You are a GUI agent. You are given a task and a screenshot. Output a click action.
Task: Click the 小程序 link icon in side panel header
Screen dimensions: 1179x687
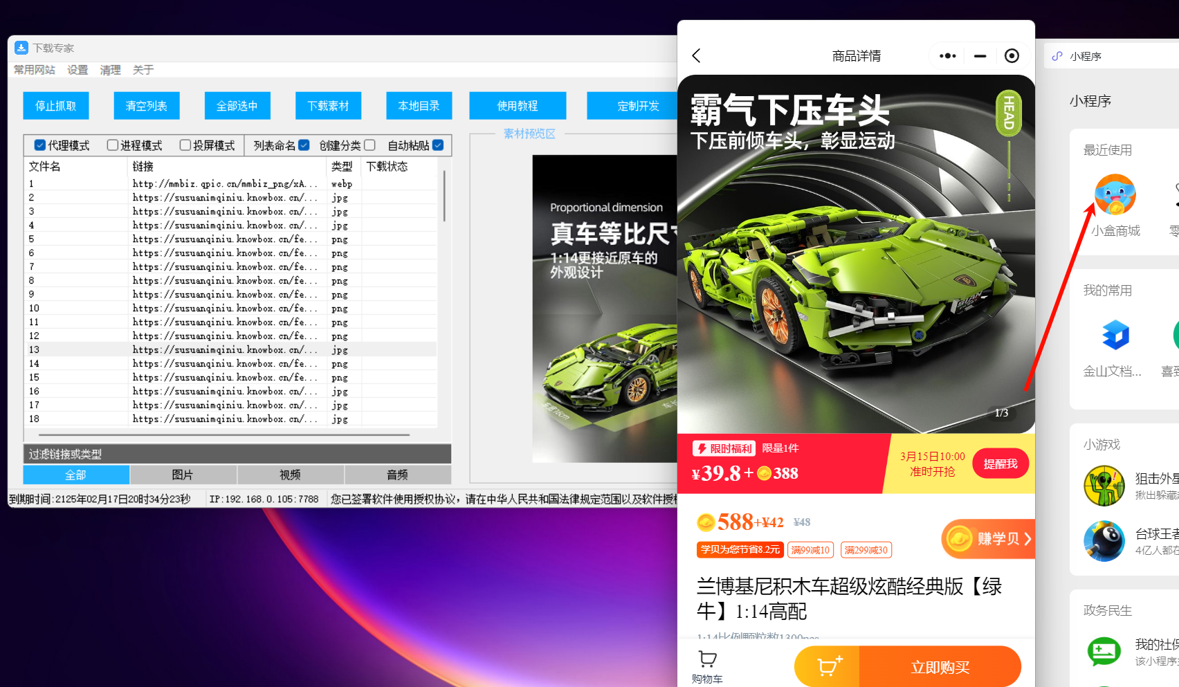click(x=1057, y=56)
